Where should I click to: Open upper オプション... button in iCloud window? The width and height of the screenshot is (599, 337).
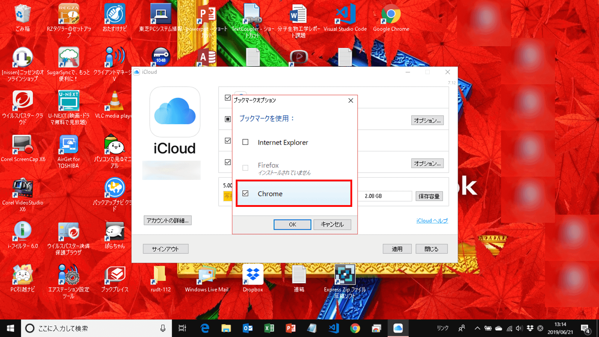tap(427, 121)
